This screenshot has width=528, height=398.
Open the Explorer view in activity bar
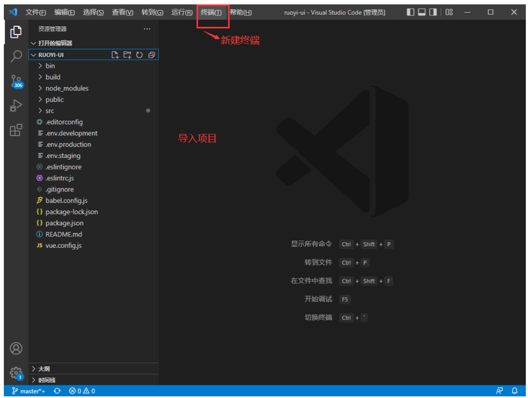coord(16,32)
